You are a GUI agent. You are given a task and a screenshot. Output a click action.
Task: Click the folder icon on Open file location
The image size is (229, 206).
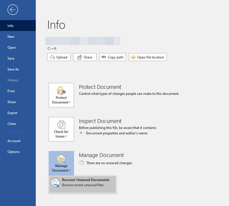click(133, 57)
